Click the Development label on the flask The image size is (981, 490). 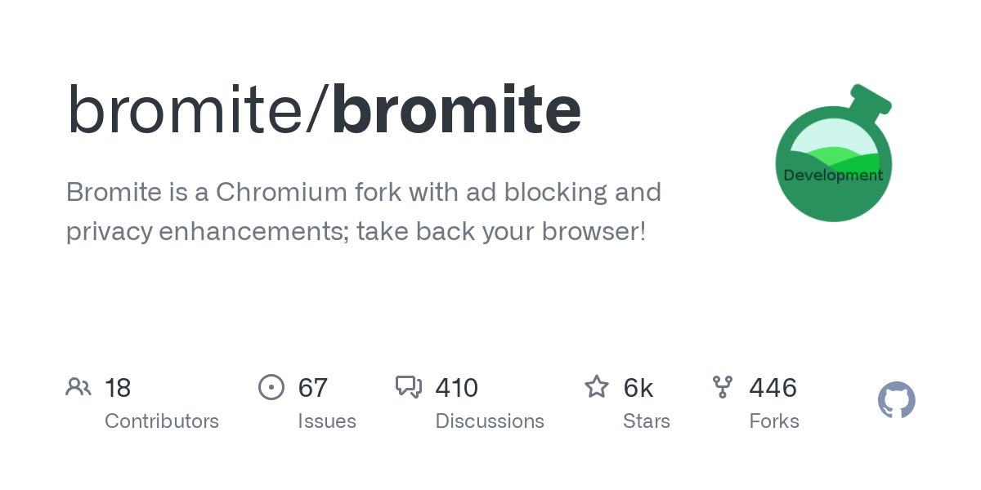pos(833,176)
